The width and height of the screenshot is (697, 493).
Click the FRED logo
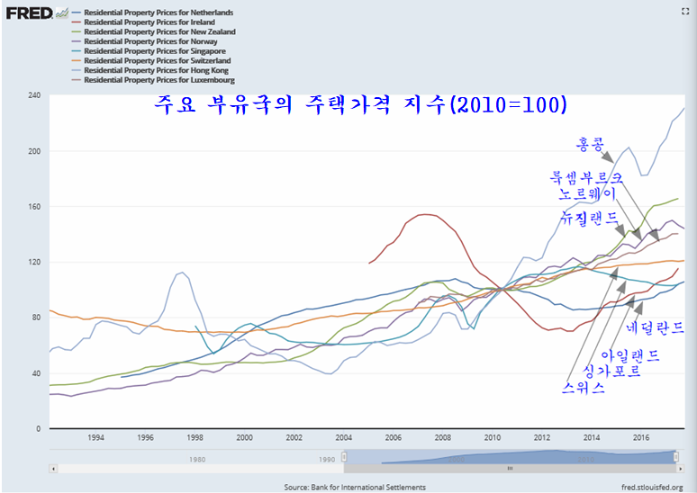click(37, 13)
